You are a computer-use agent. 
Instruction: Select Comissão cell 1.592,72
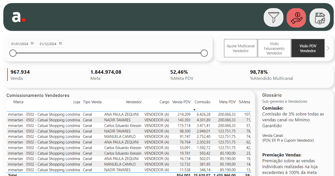[x=203, y=148]
